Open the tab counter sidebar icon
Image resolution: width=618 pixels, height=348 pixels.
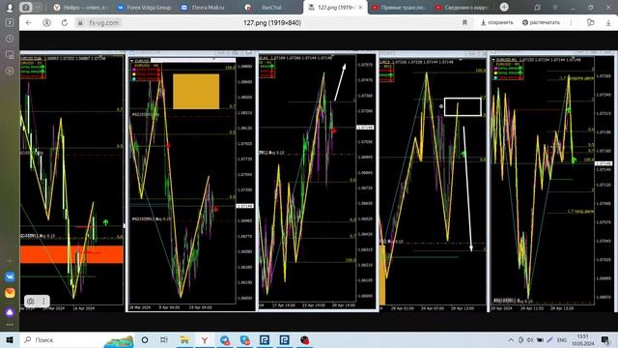tap(10, 23)
